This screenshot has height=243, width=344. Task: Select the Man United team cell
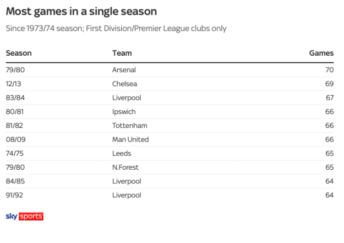[x=130, y=139]
